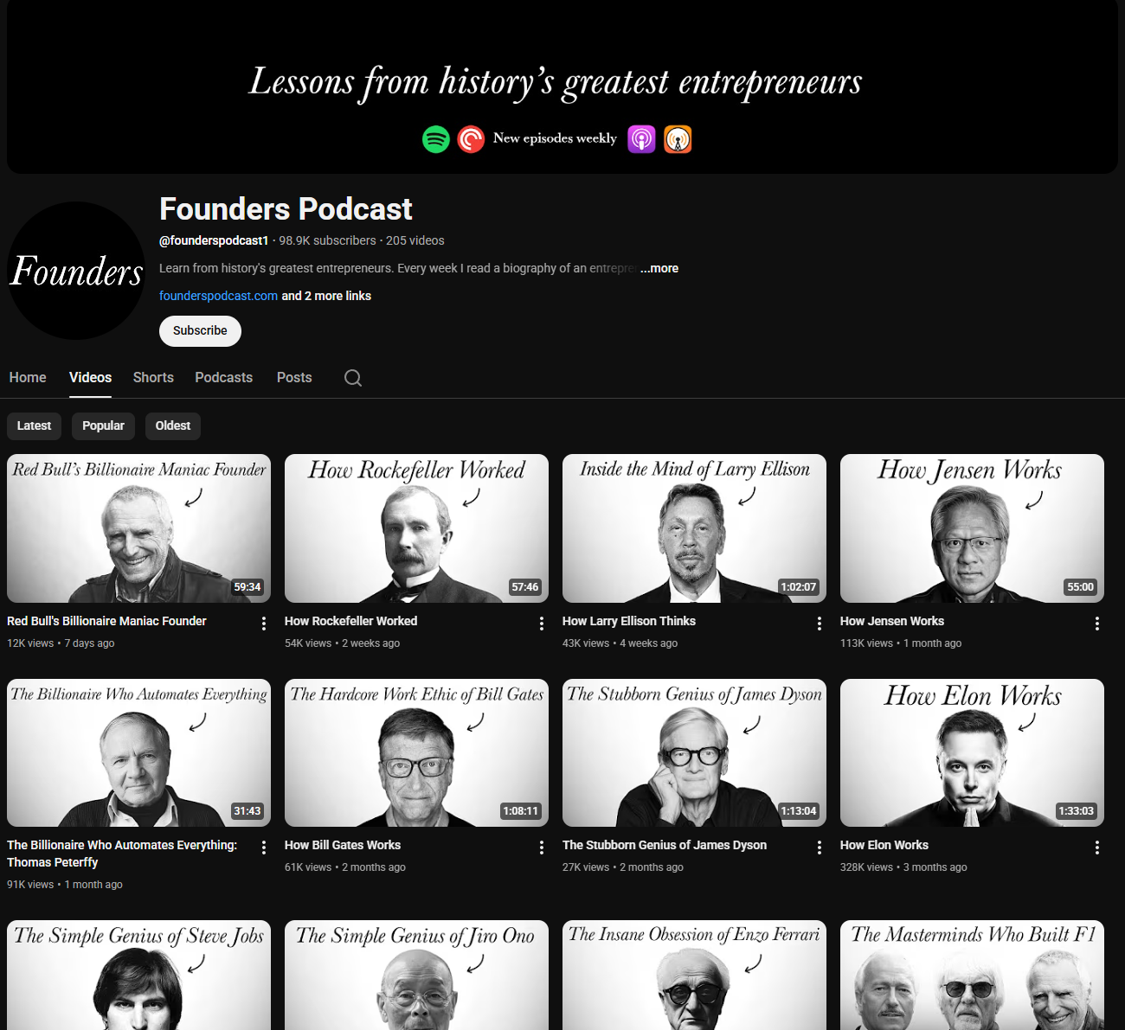
Task: Open the channel search magnifier icon
Action: point(353,378)
